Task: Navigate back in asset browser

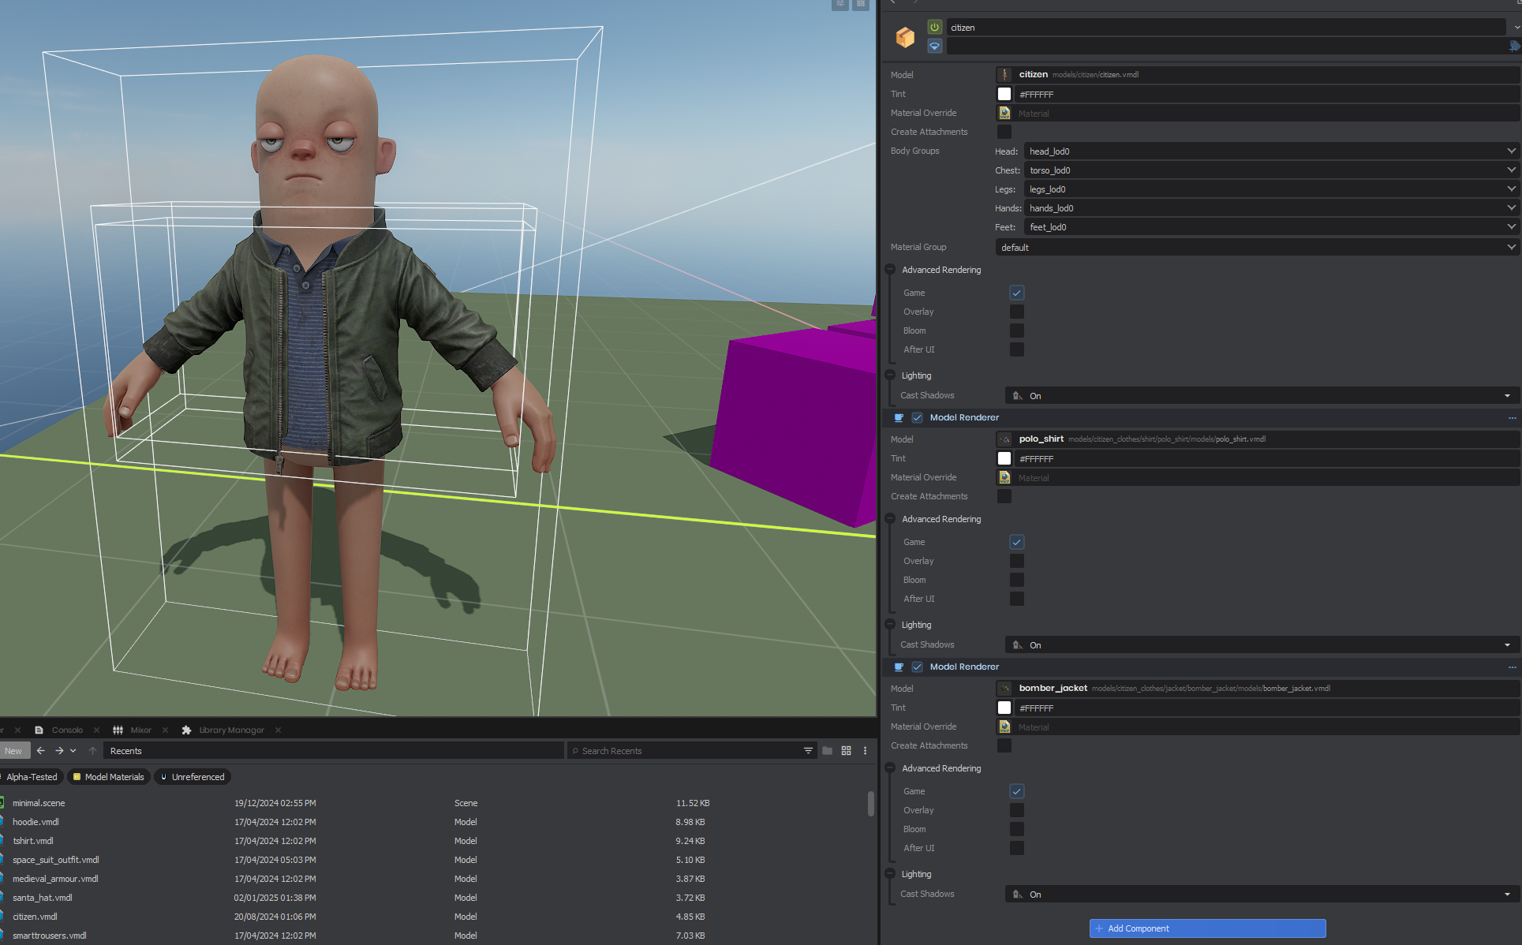Action: tap(41, 751)
